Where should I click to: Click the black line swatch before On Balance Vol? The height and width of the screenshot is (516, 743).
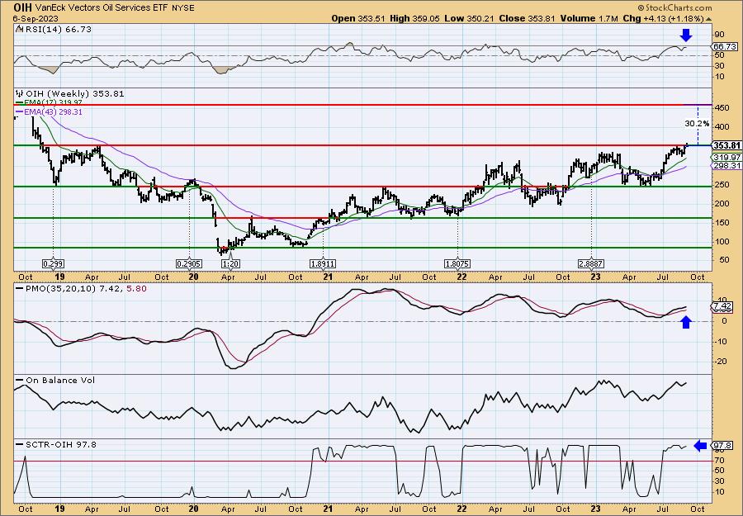coord(20,380)
